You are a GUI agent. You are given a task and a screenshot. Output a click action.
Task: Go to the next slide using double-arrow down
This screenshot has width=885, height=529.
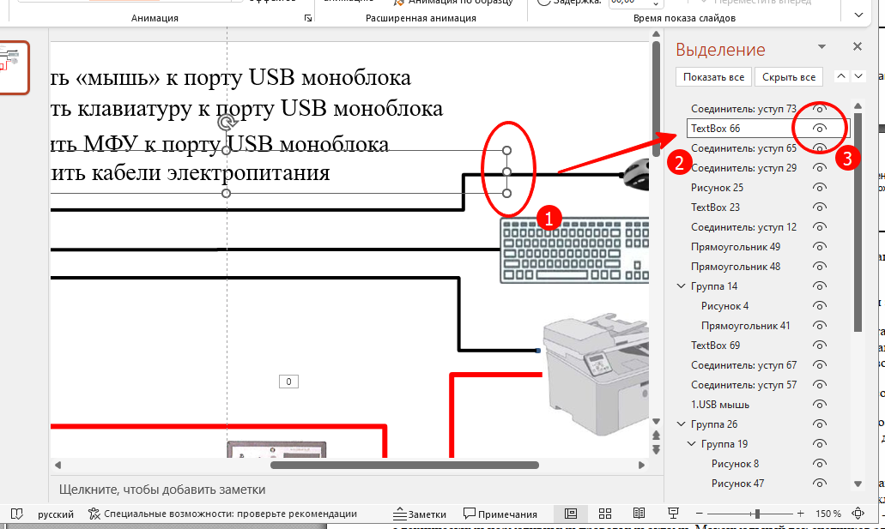656,449
